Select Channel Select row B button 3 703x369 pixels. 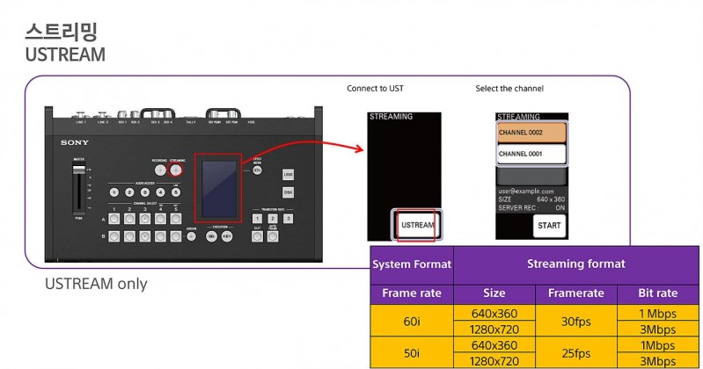pos(145,237)
